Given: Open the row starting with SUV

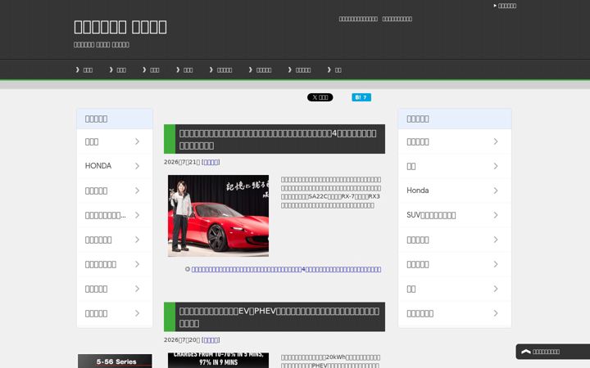Looking at the screenshot, I should coord(455,215).
